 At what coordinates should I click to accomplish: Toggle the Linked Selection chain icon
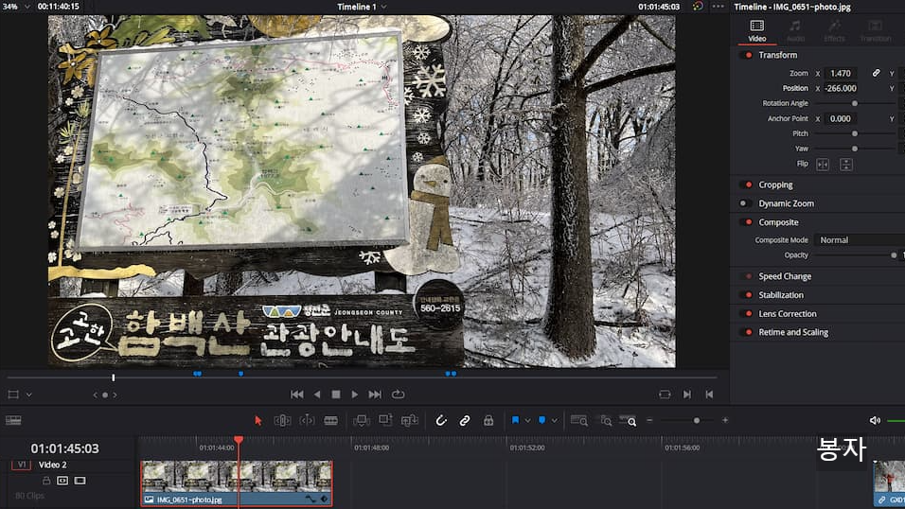(465, 421)
